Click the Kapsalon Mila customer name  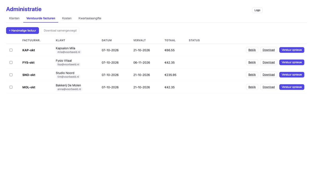coord(65,48)
